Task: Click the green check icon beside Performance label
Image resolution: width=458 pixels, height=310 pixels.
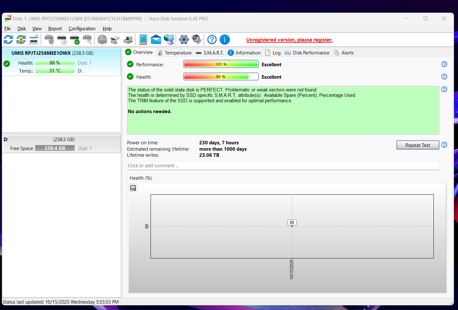Action: [130, 64]
